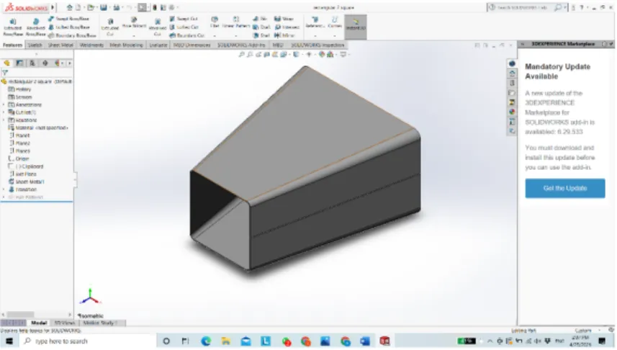Choose the Wrap feature
Viewport: 617px width, 350px height.
[x=284, y=19]
